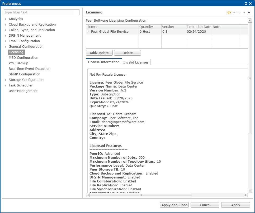Expand Peer Global File Service license row
Screen dimensions: 255x213
(x=88, y=32)
